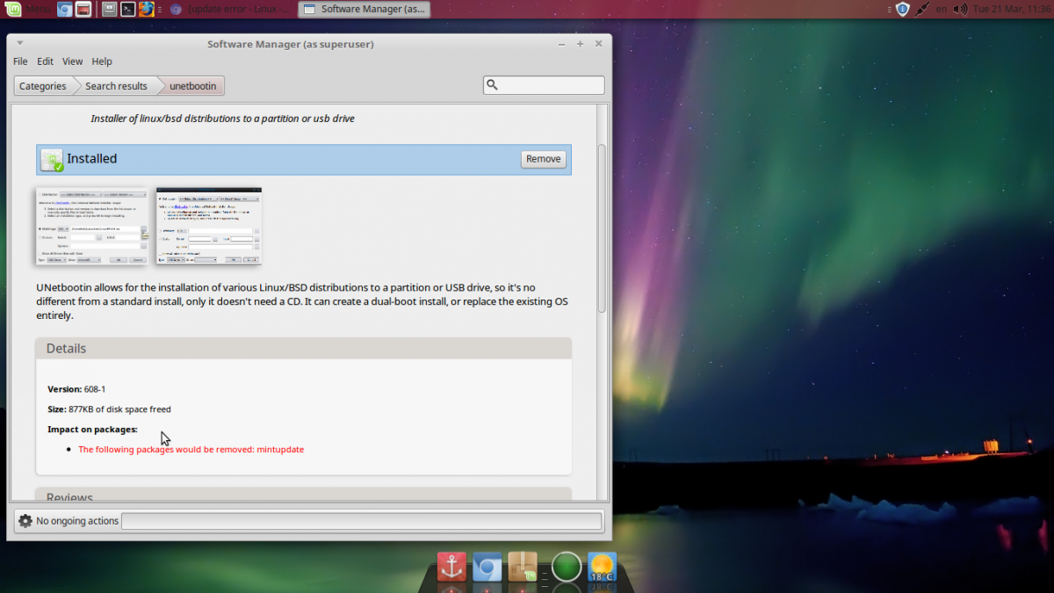This screenshot has width=1054, height=593.
Task: Click the Installed status package icon
Action: point(52,159)
